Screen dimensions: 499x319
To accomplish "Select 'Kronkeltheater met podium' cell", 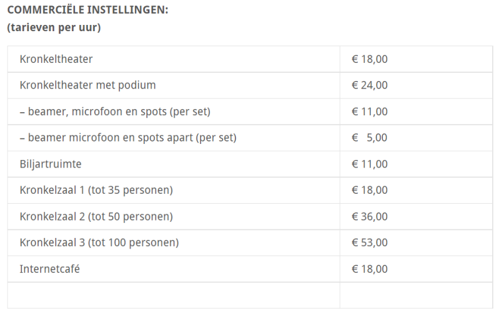I will click(x=87, y=85).
